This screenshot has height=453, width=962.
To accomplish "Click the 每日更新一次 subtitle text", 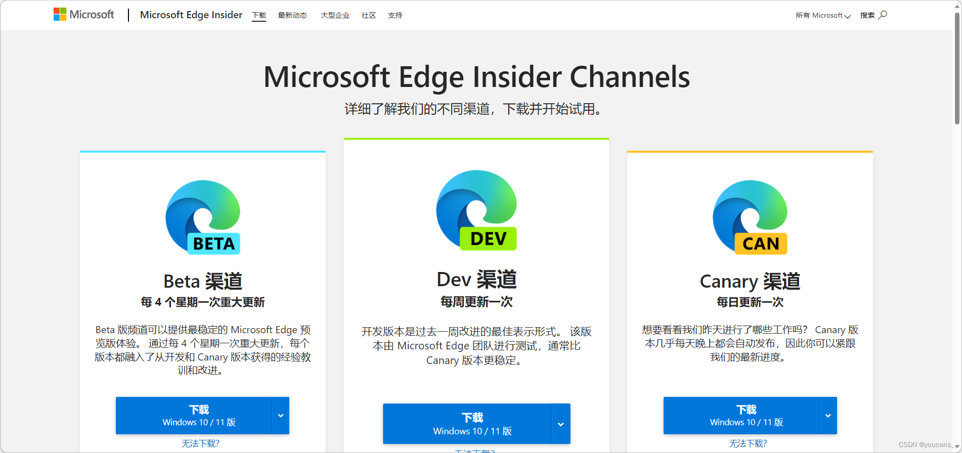I will [750, 302].
